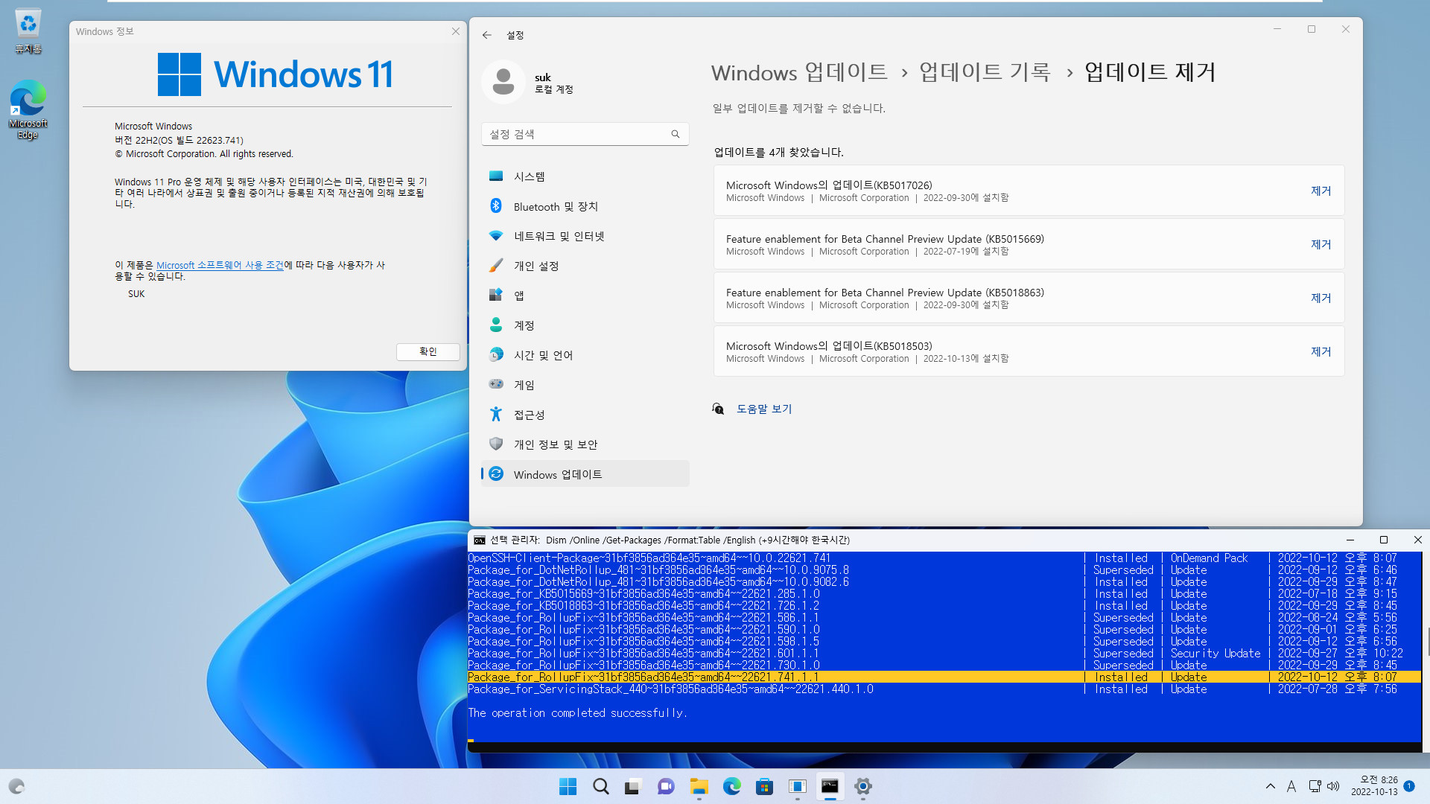Click the help icon beside 도움말 보기
Image resolution: width=1430 pixels, height=804 pixels.
pyautogui.click(x=718, y=409)
